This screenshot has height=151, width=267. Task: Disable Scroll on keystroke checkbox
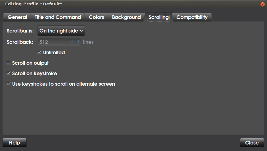click(8, 73)
